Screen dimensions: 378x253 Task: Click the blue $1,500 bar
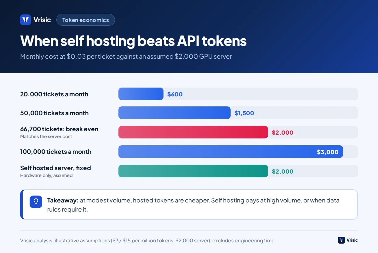coord(175,113)
